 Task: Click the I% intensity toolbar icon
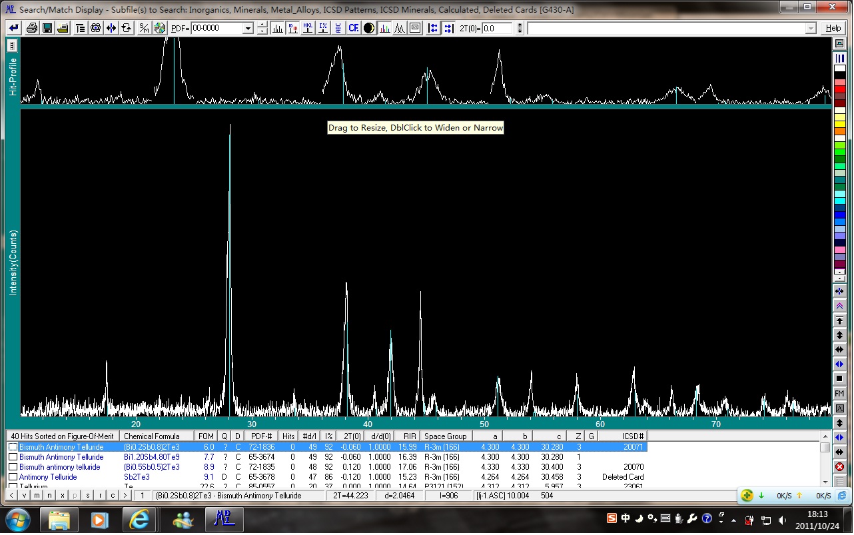click(323, 28)
